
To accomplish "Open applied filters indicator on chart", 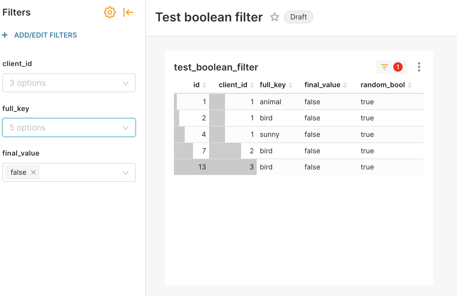I will tap(392, 67).
